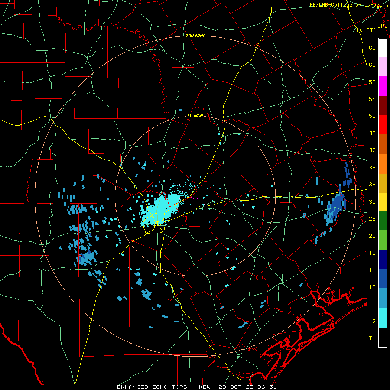Click the bright red legend swatch
Screen dimensions: 390x390
383,125
